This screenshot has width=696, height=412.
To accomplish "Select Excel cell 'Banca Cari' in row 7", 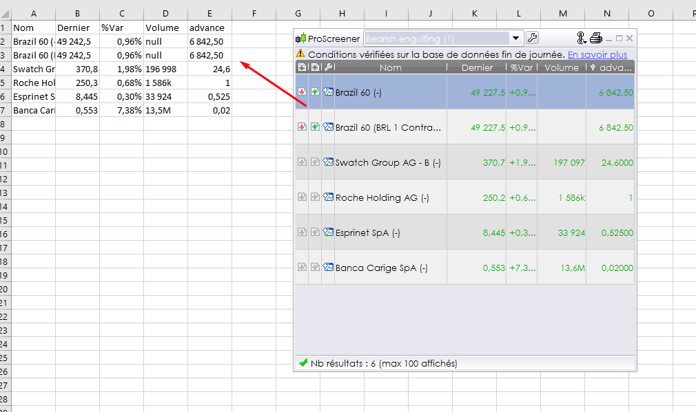I will (33, 110).
